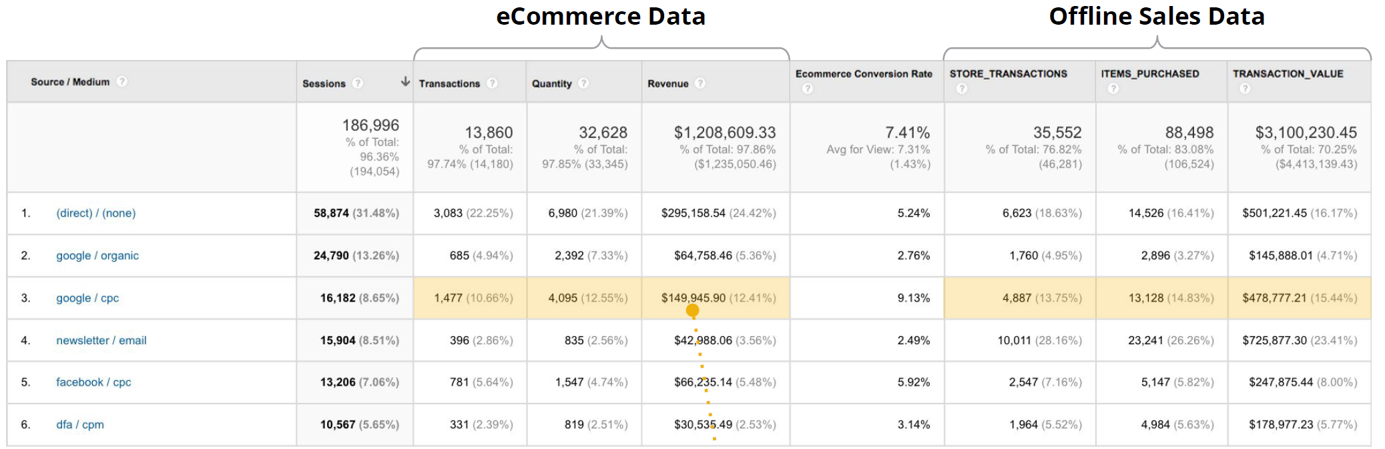The width and height of the screenshot is (1385, 449).
Task: Sort by Revenue column header
Action: (667, 83)
